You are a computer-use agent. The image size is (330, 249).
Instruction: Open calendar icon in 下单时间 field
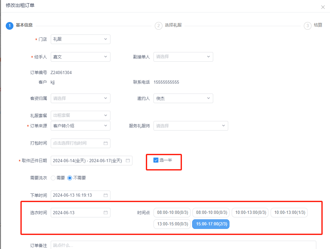106,195
